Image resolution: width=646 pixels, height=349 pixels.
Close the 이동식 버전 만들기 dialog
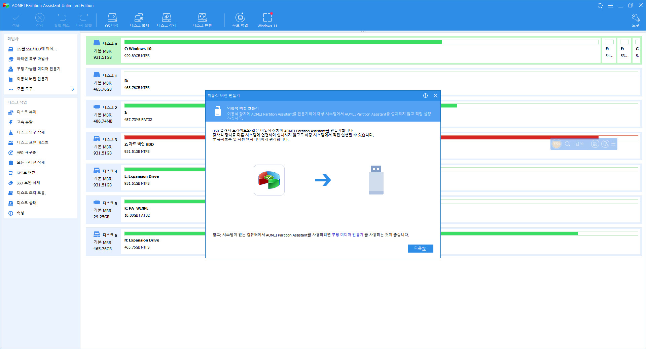tap(435, 96)
